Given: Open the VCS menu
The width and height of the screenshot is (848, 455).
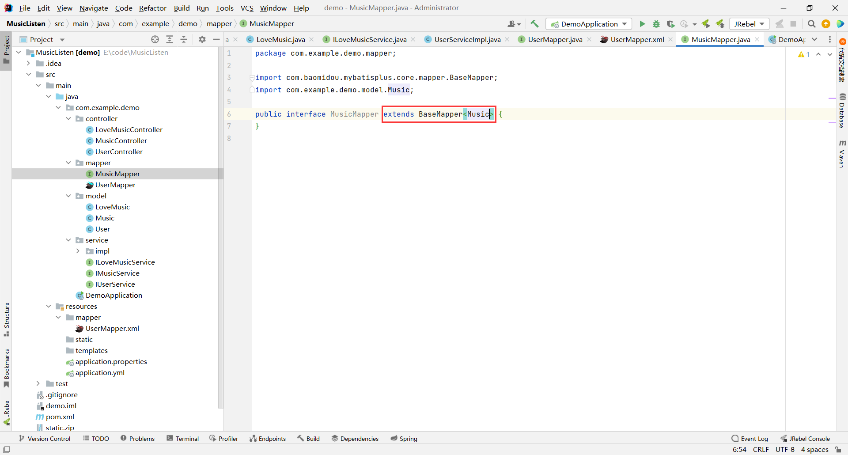Looking at the screenshot, I should pyautogui.click(x=247, y=8).
